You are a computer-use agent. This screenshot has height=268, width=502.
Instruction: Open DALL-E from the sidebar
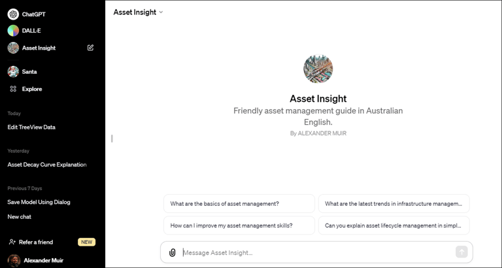31,31
